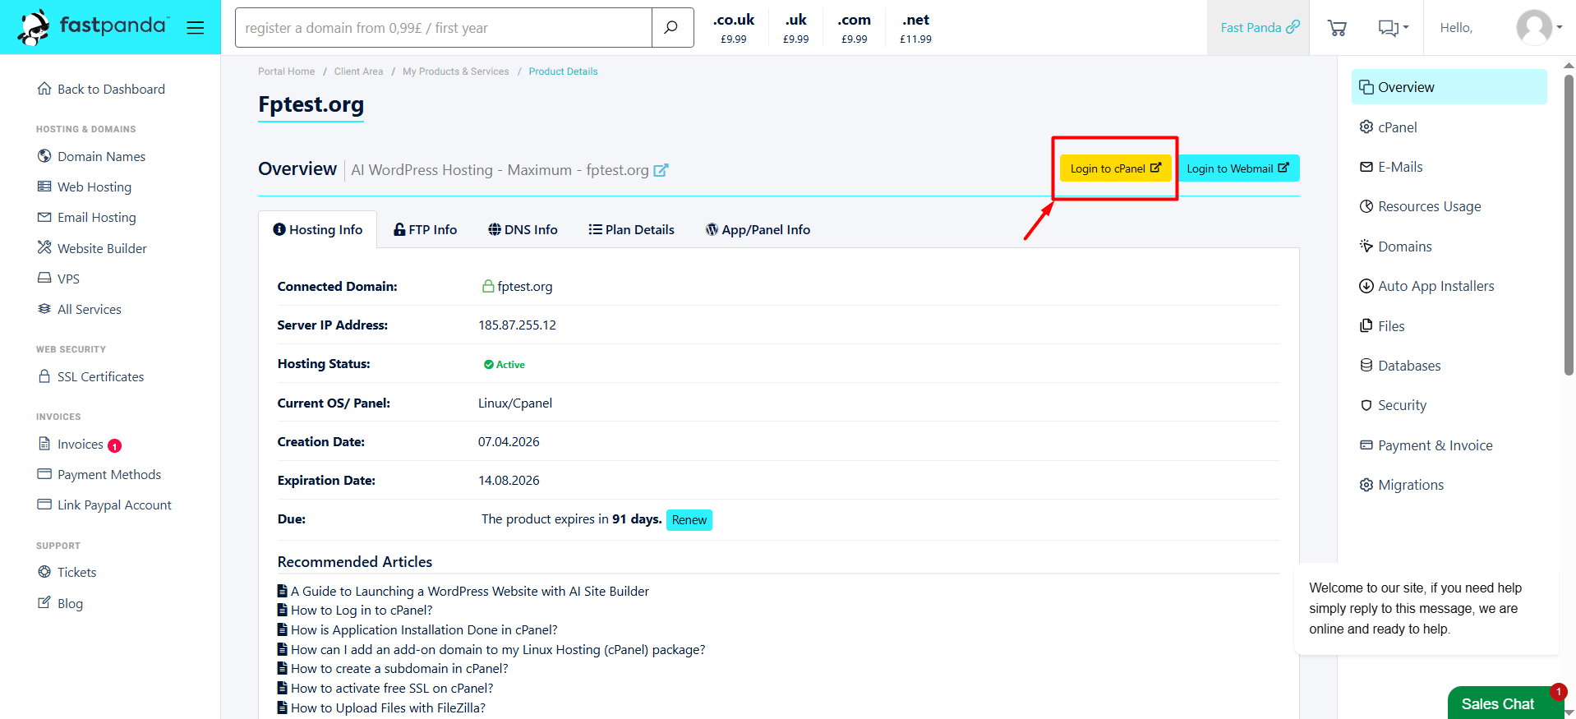Open Resources Usage in right panel
The image size is (1576, 719).
click(1420, 206)
